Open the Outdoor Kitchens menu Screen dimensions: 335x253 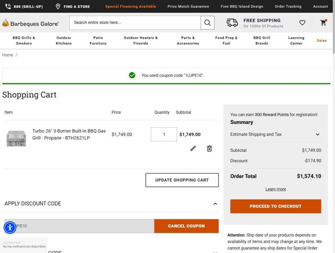pos(63,40)
